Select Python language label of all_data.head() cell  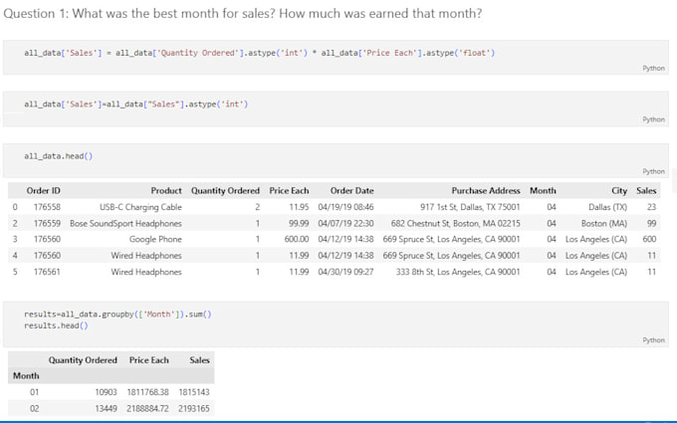[x=653, y=171]
